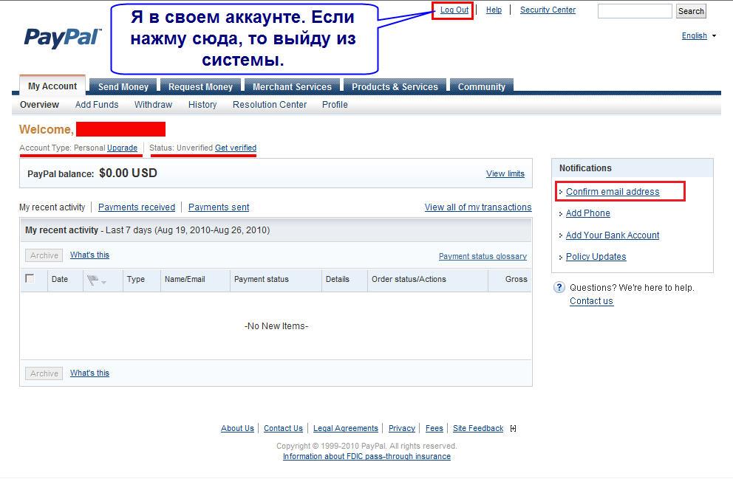Open the Help link
Screen dimensions: 733x479
pyautogui.click(x=494, y=10)
